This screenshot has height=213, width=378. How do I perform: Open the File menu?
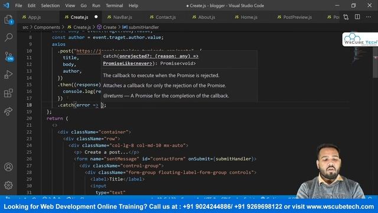tap(18, 5)
